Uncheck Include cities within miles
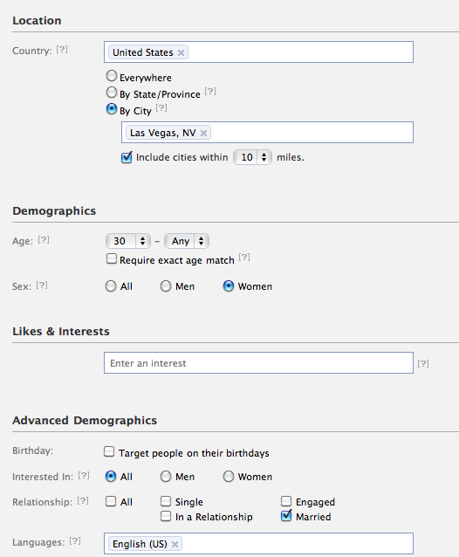The height and width of the screenshot is (557, 459). pyautogui.click(x=127, y=157)
